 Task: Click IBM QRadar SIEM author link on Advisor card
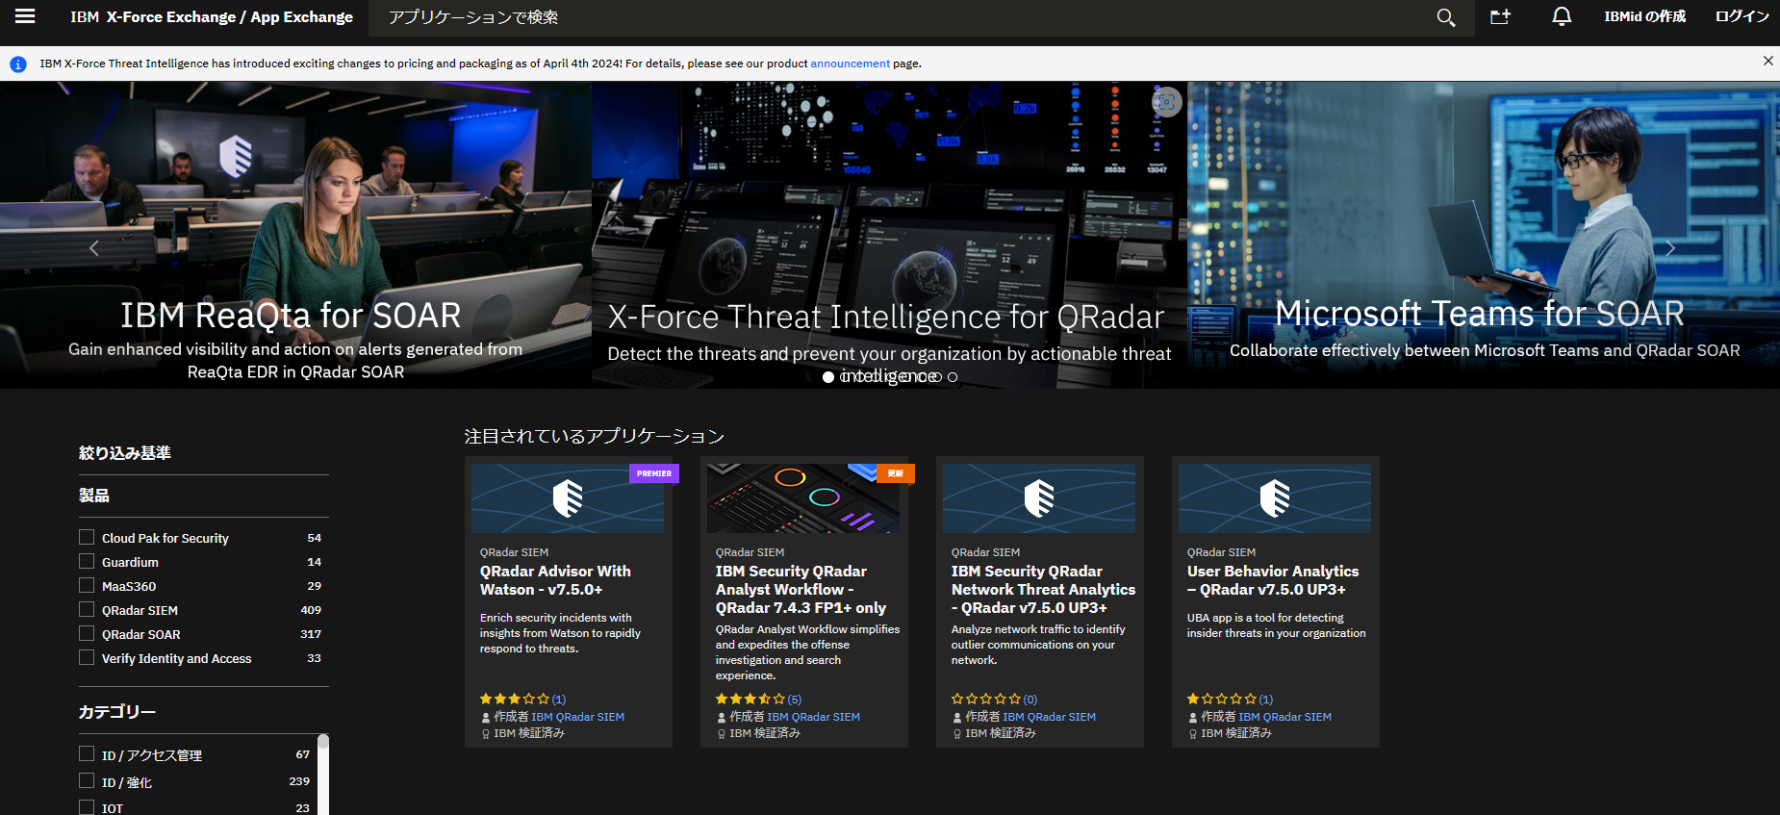pyautogui.click(x=577, y=717)
